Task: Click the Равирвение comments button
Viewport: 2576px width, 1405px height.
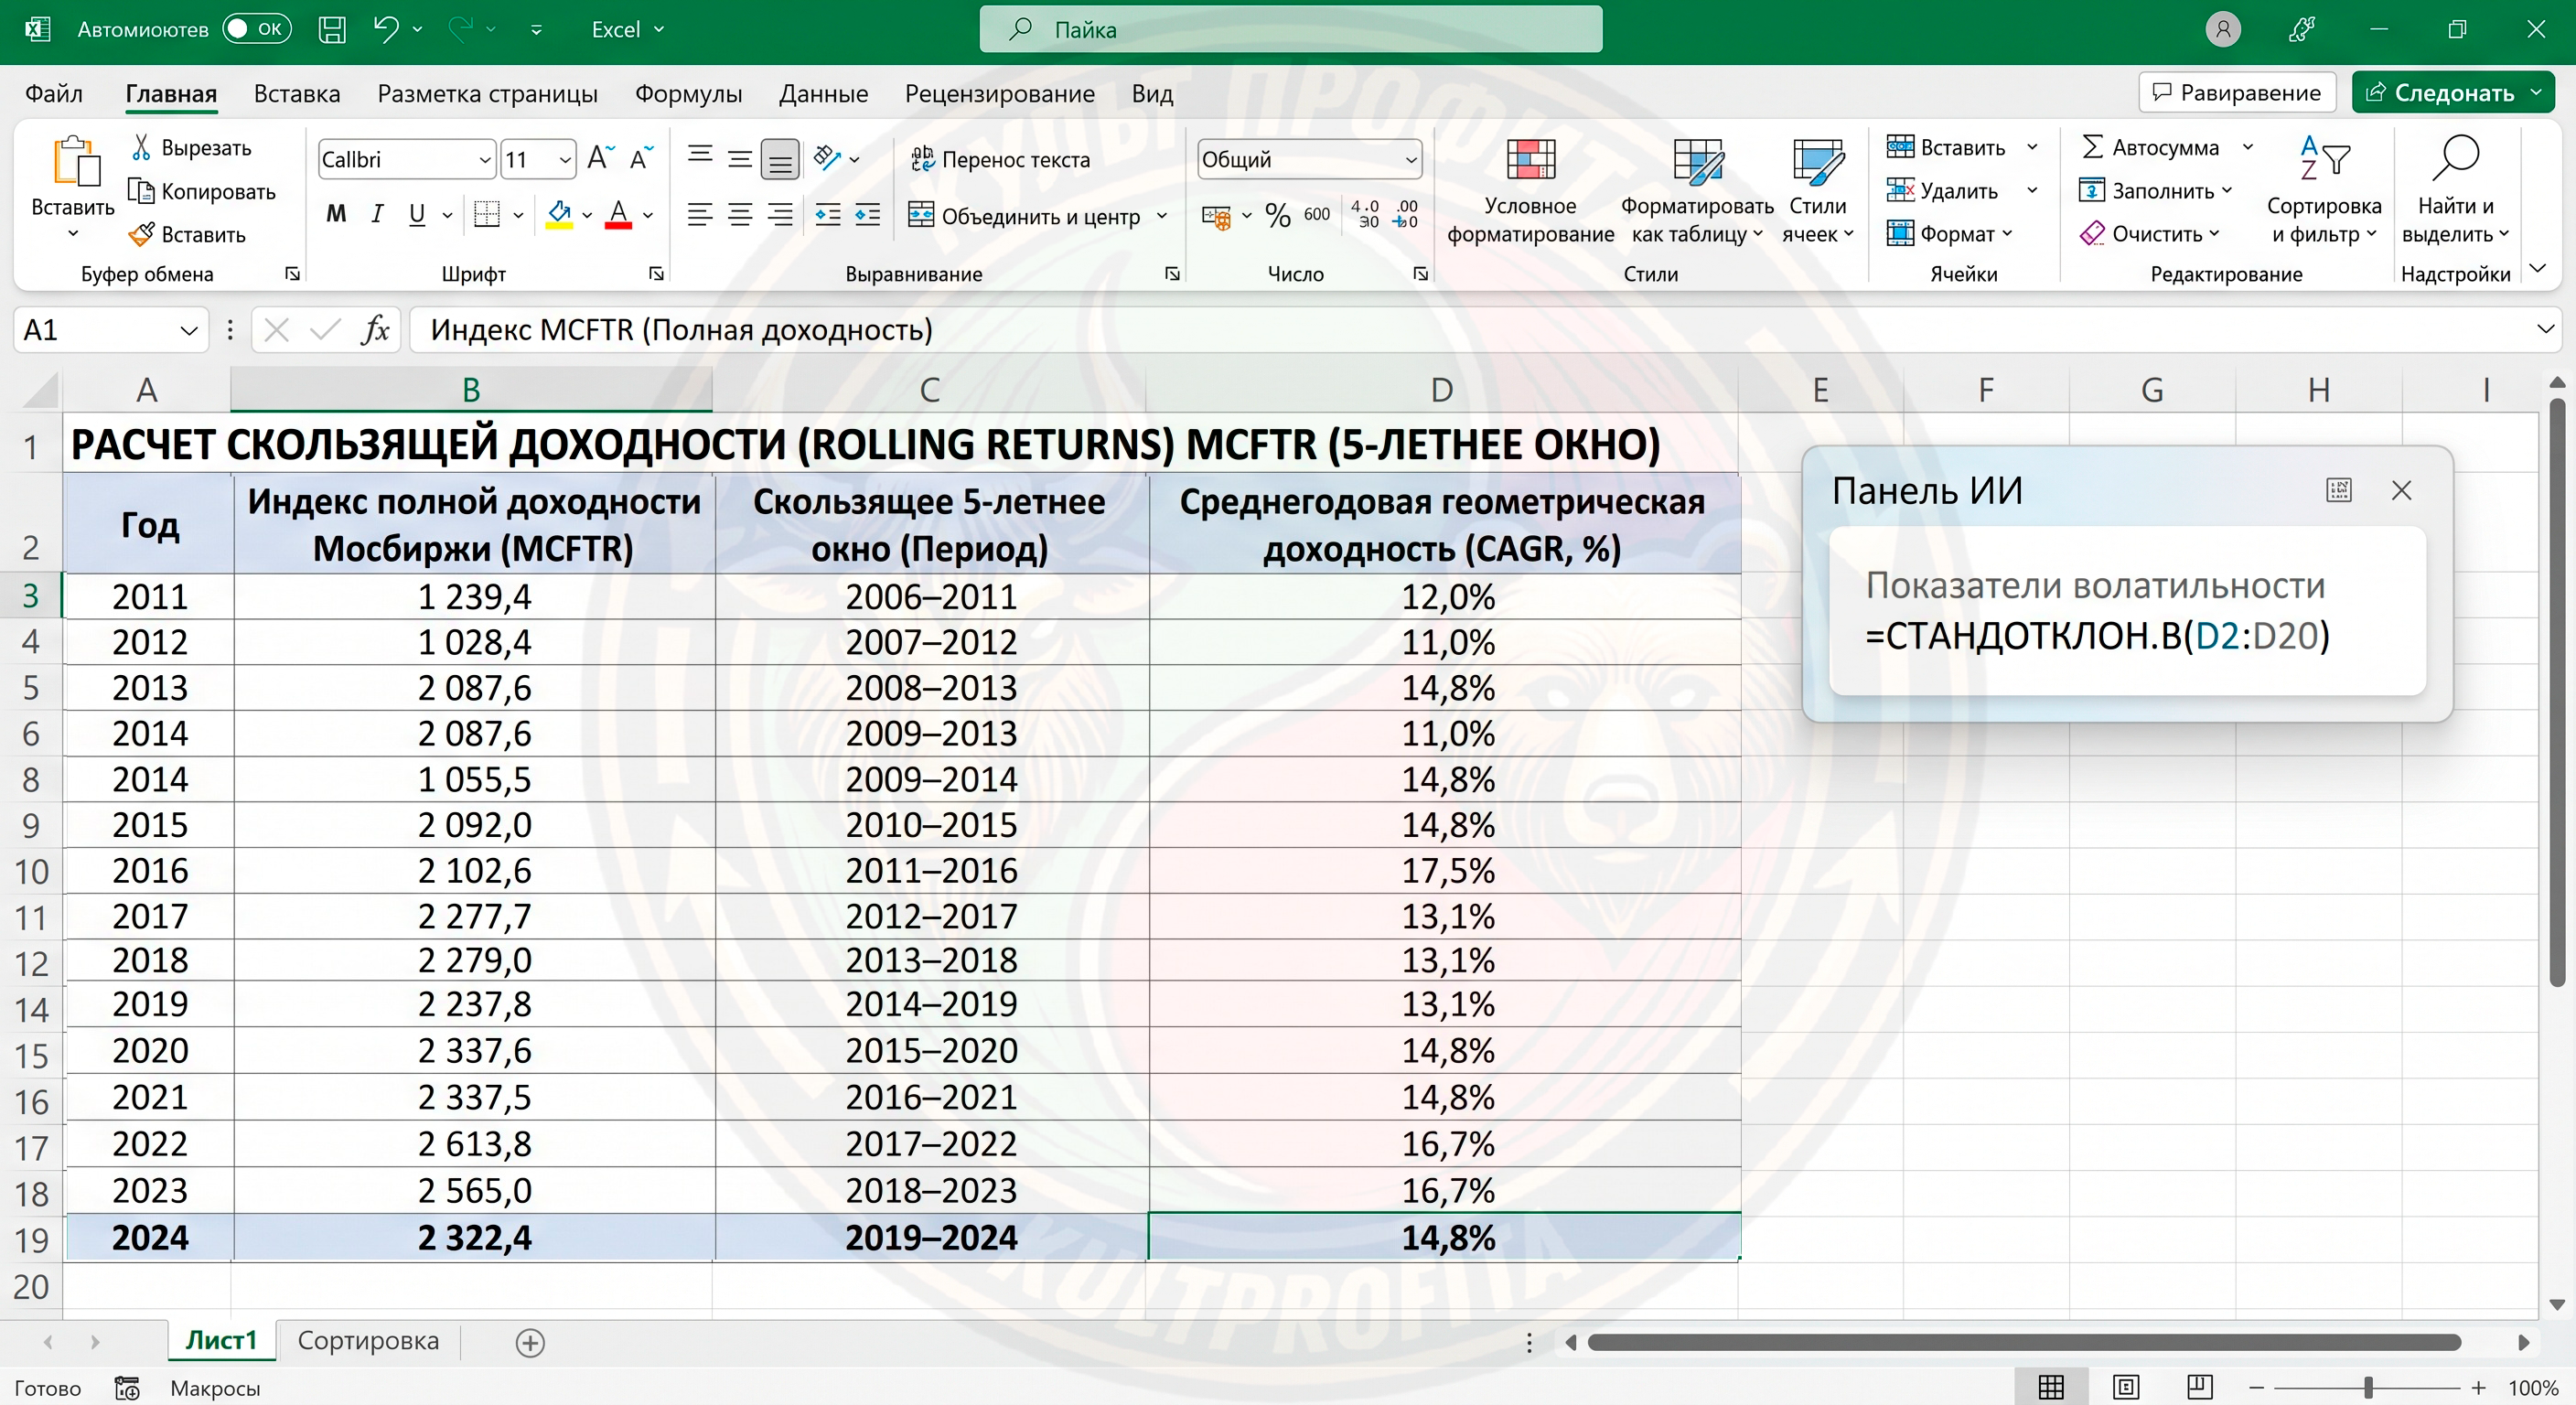Action: (x=2237, y=92)
